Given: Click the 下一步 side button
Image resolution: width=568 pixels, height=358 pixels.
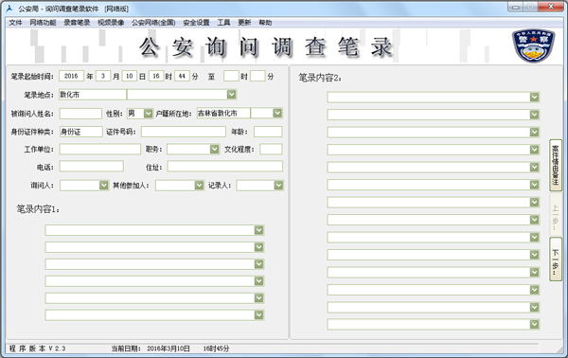Looking at the screenshot, I should click(556, 260).
